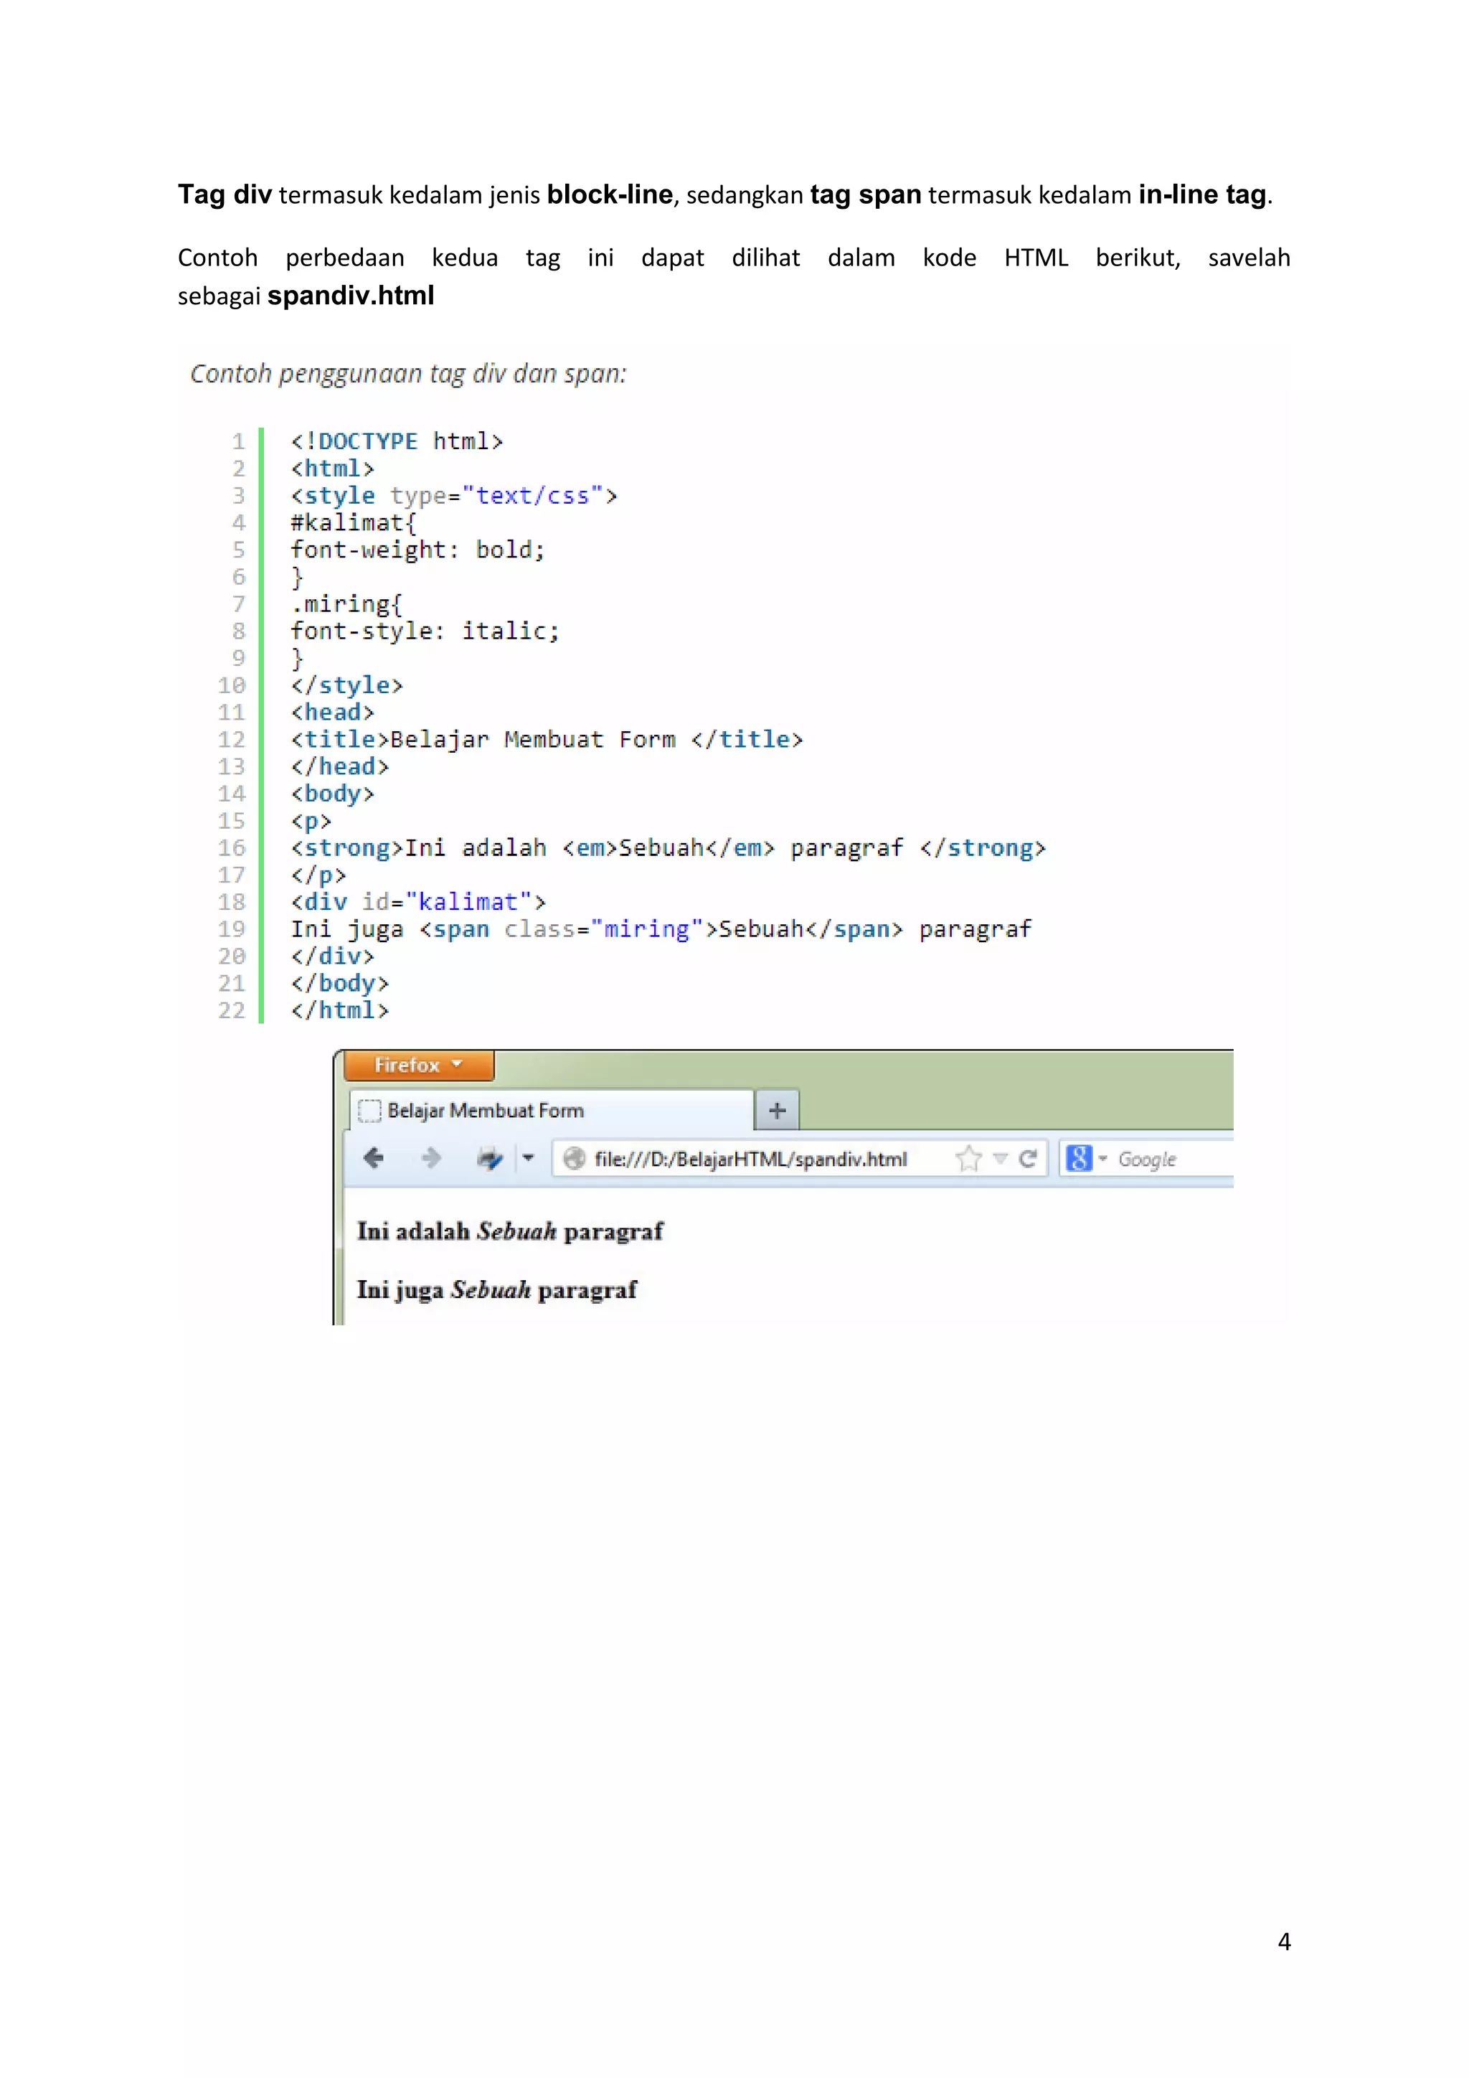1469x2078 pixels.
Task: Click the bookmarks toolbar icon next to forward arrow
Action: 491,1158
